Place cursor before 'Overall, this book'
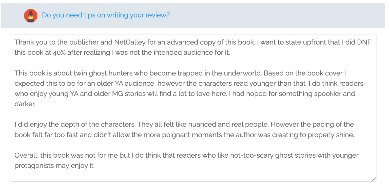The image size is (389, 185). 15,155
